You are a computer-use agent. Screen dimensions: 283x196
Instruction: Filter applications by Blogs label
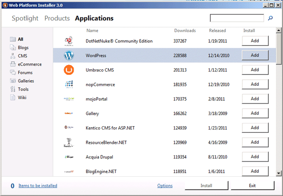click(x=23, y=48)
